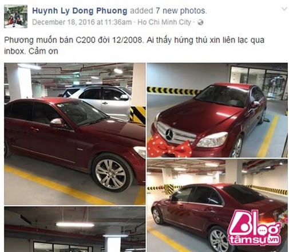Open Huynh Ly Dong Phuong's profile picture
This screenshot has width=289, height=252.
click(15, 17)
